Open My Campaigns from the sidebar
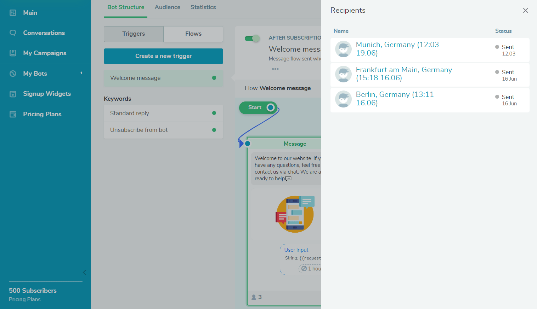This screenshot has width=537, height=309. [45, 53]
